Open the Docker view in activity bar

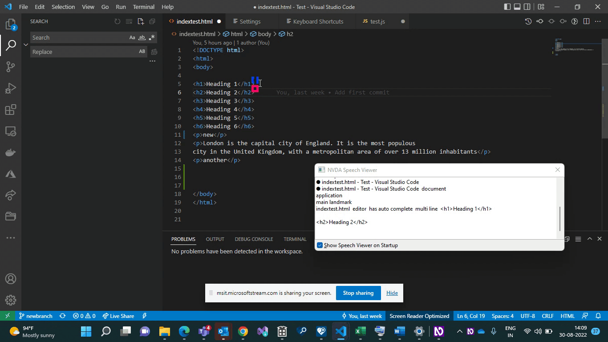click(x=11, y=152)
